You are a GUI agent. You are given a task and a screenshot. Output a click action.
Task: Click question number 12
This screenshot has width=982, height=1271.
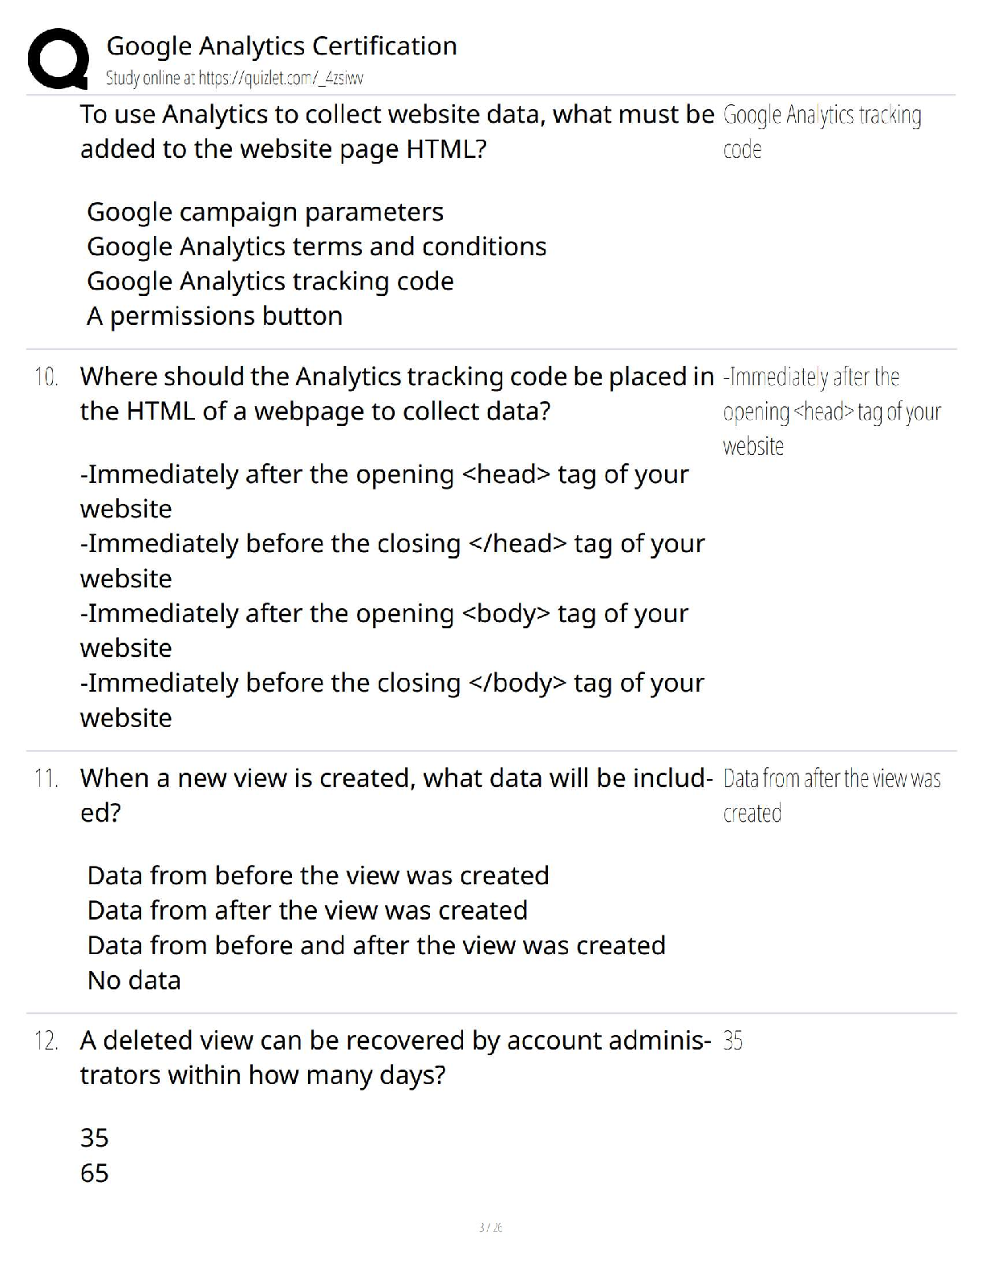coord(47,1041)
